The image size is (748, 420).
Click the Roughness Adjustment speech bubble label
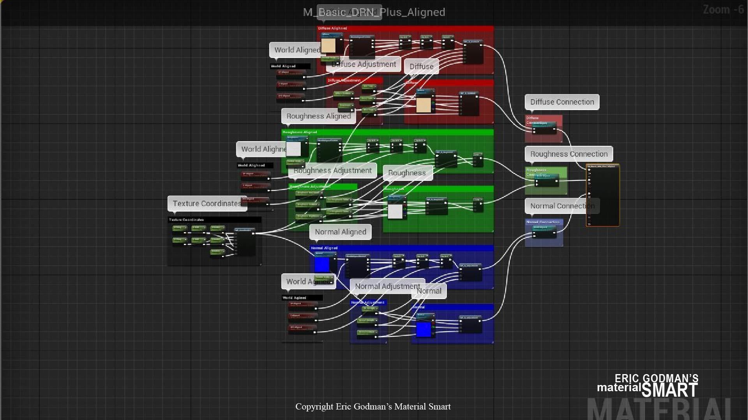(332, 171)
